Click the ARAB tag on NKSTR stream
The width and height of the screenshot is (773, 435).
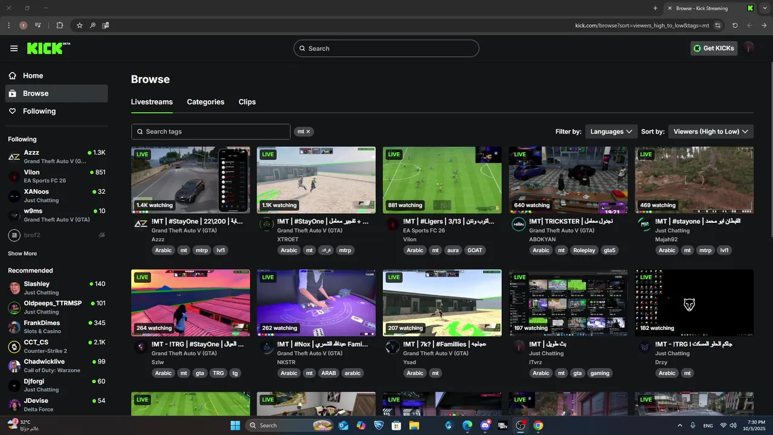pos(329,373)
